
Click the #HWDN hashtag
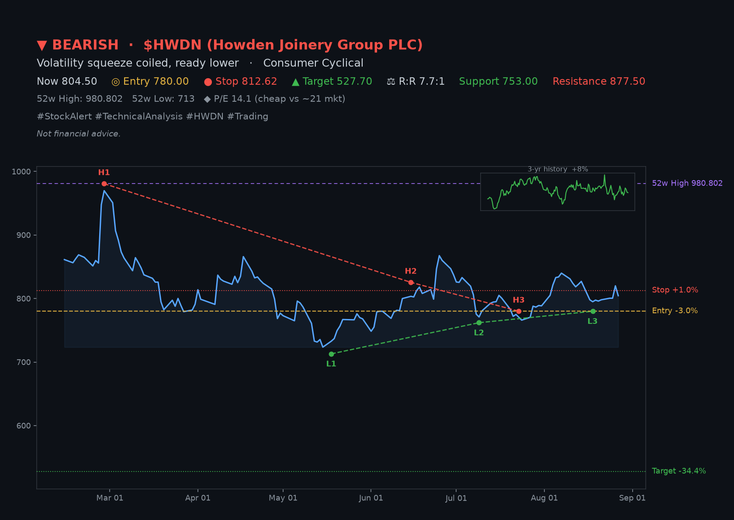[x=205, y=116]
